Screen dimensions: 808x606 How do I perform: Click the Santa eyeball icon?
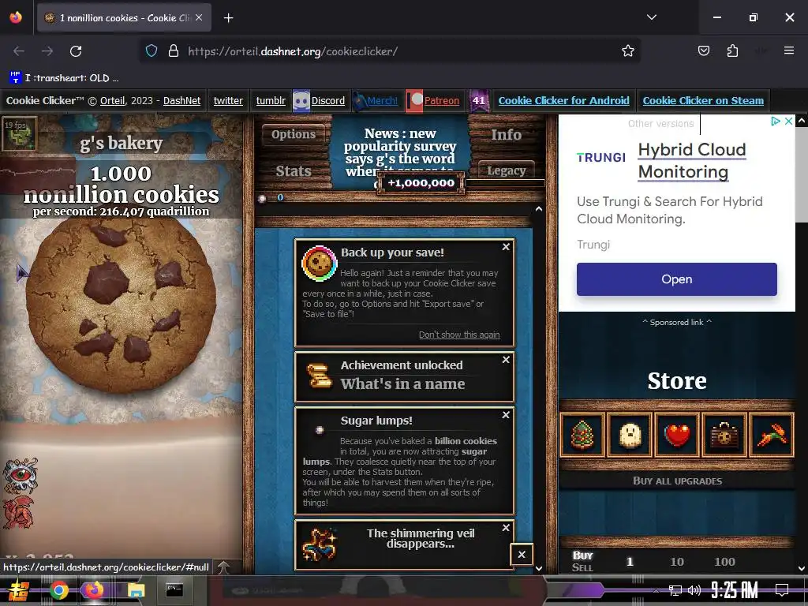(x=20, y=475)
